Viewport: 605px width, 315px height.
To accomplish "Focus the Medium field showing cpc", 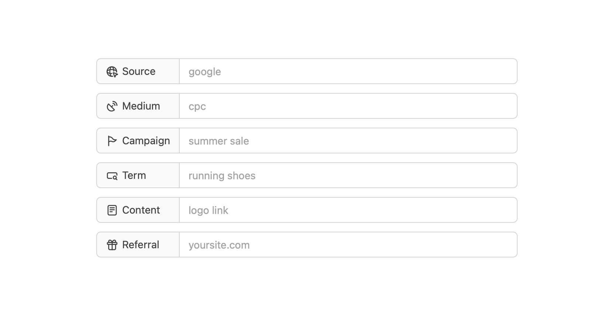I will point(348,106).
